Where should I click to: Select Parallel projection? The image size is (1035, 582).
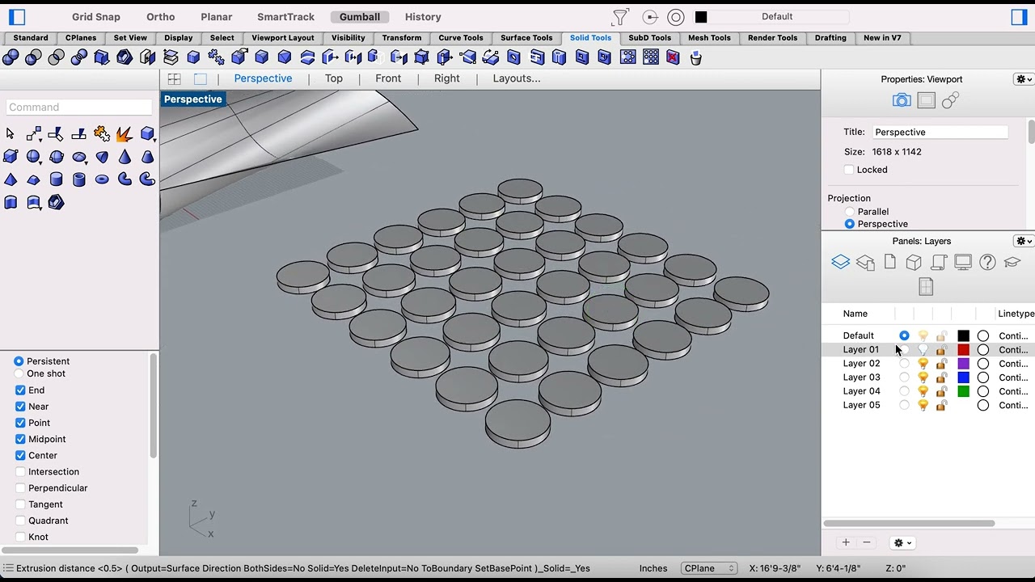point(849,212)
